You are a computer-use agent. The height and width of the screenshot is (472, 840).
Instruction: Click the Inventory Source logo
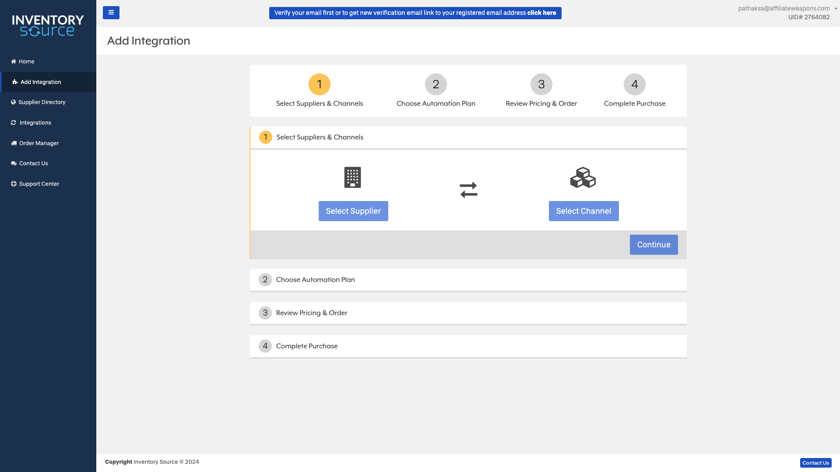[x=48, y=26]
